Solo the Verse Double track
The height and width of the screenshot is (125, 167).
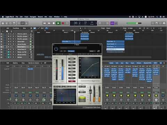10,44
